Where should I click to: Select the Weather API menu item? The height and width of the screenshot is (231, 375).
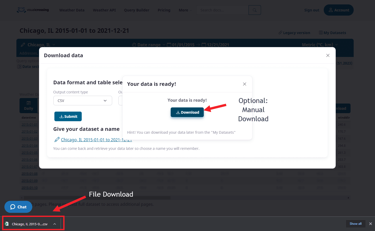pyautogui.click(x=104, y=10)
